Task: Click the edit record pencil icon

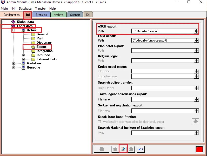Action: pos(123,150)
